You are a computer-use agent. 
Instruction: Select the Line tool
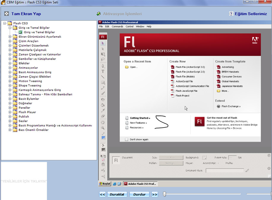[x=103, y=77]
